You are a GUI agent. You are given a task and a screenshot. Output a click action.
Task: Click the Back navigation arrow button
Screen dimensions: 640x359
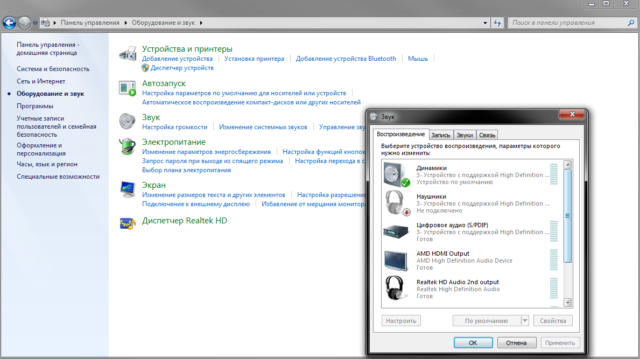tap(9, 23)
